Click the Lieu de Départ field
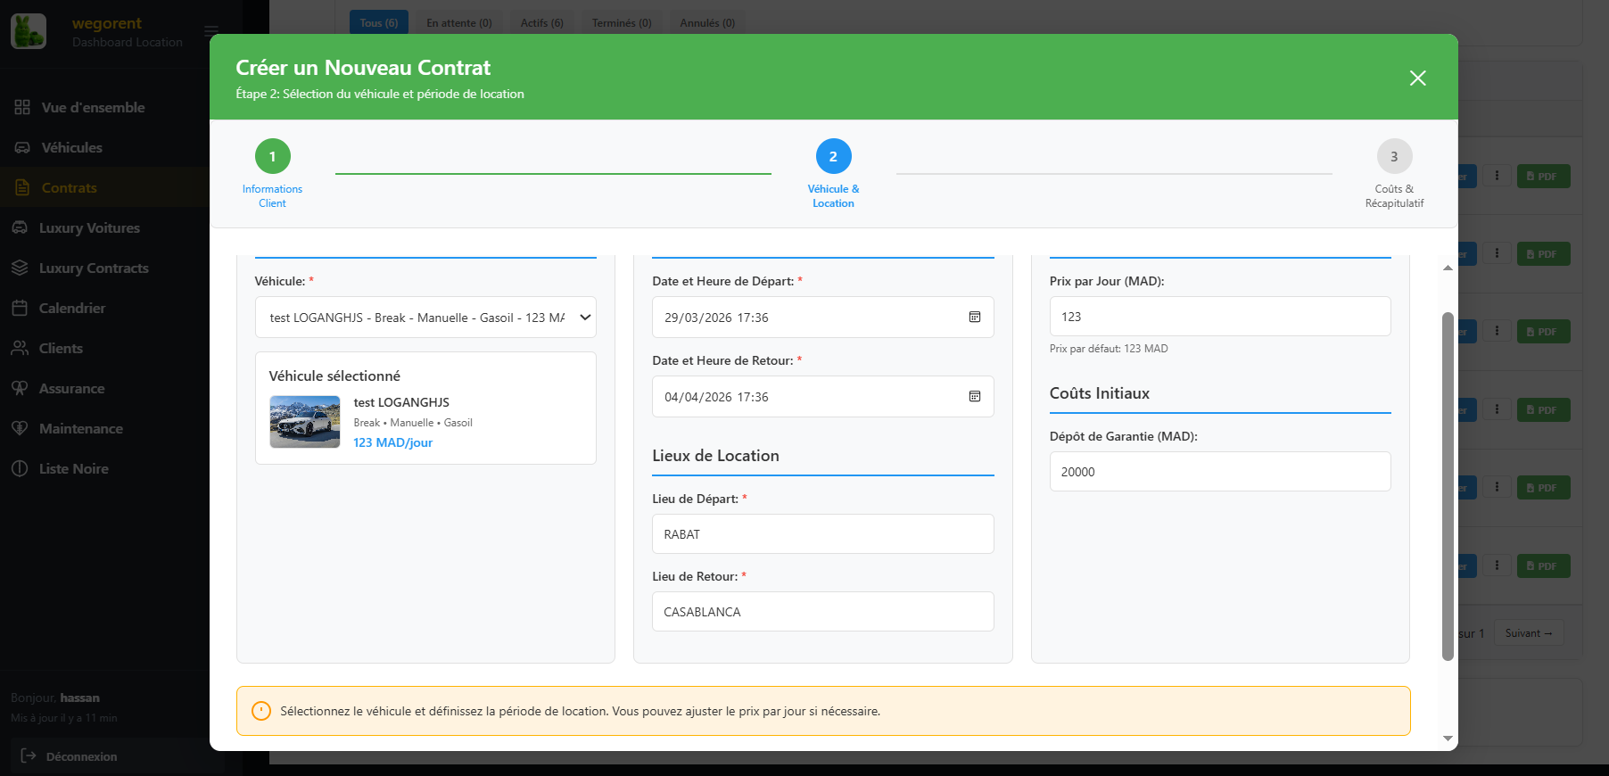This screenshot has height=776, width=1609. (x=822, y=534)
